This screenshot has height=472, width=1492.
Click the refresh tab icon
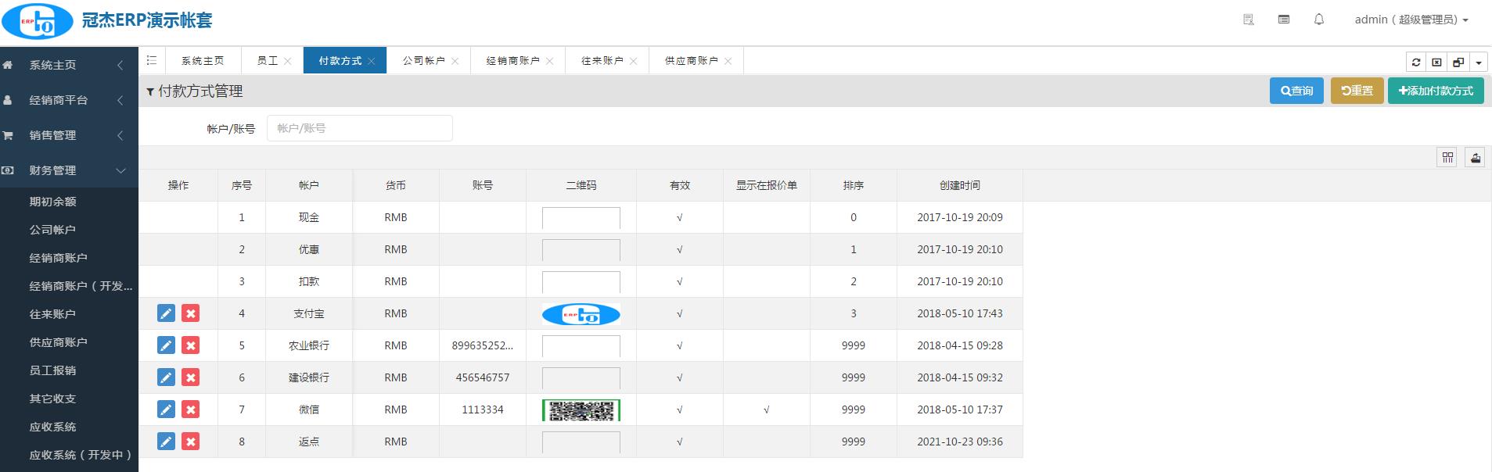coord(1416,63)
